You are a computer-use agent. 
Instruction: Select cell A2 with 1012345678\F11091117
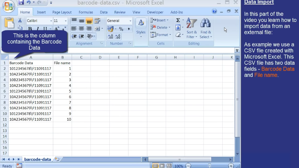(31, 69)
